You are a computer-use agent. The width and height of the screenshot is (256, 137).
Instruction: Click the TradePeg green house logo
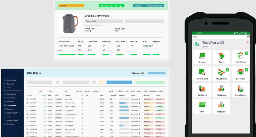tap(197, 44)
